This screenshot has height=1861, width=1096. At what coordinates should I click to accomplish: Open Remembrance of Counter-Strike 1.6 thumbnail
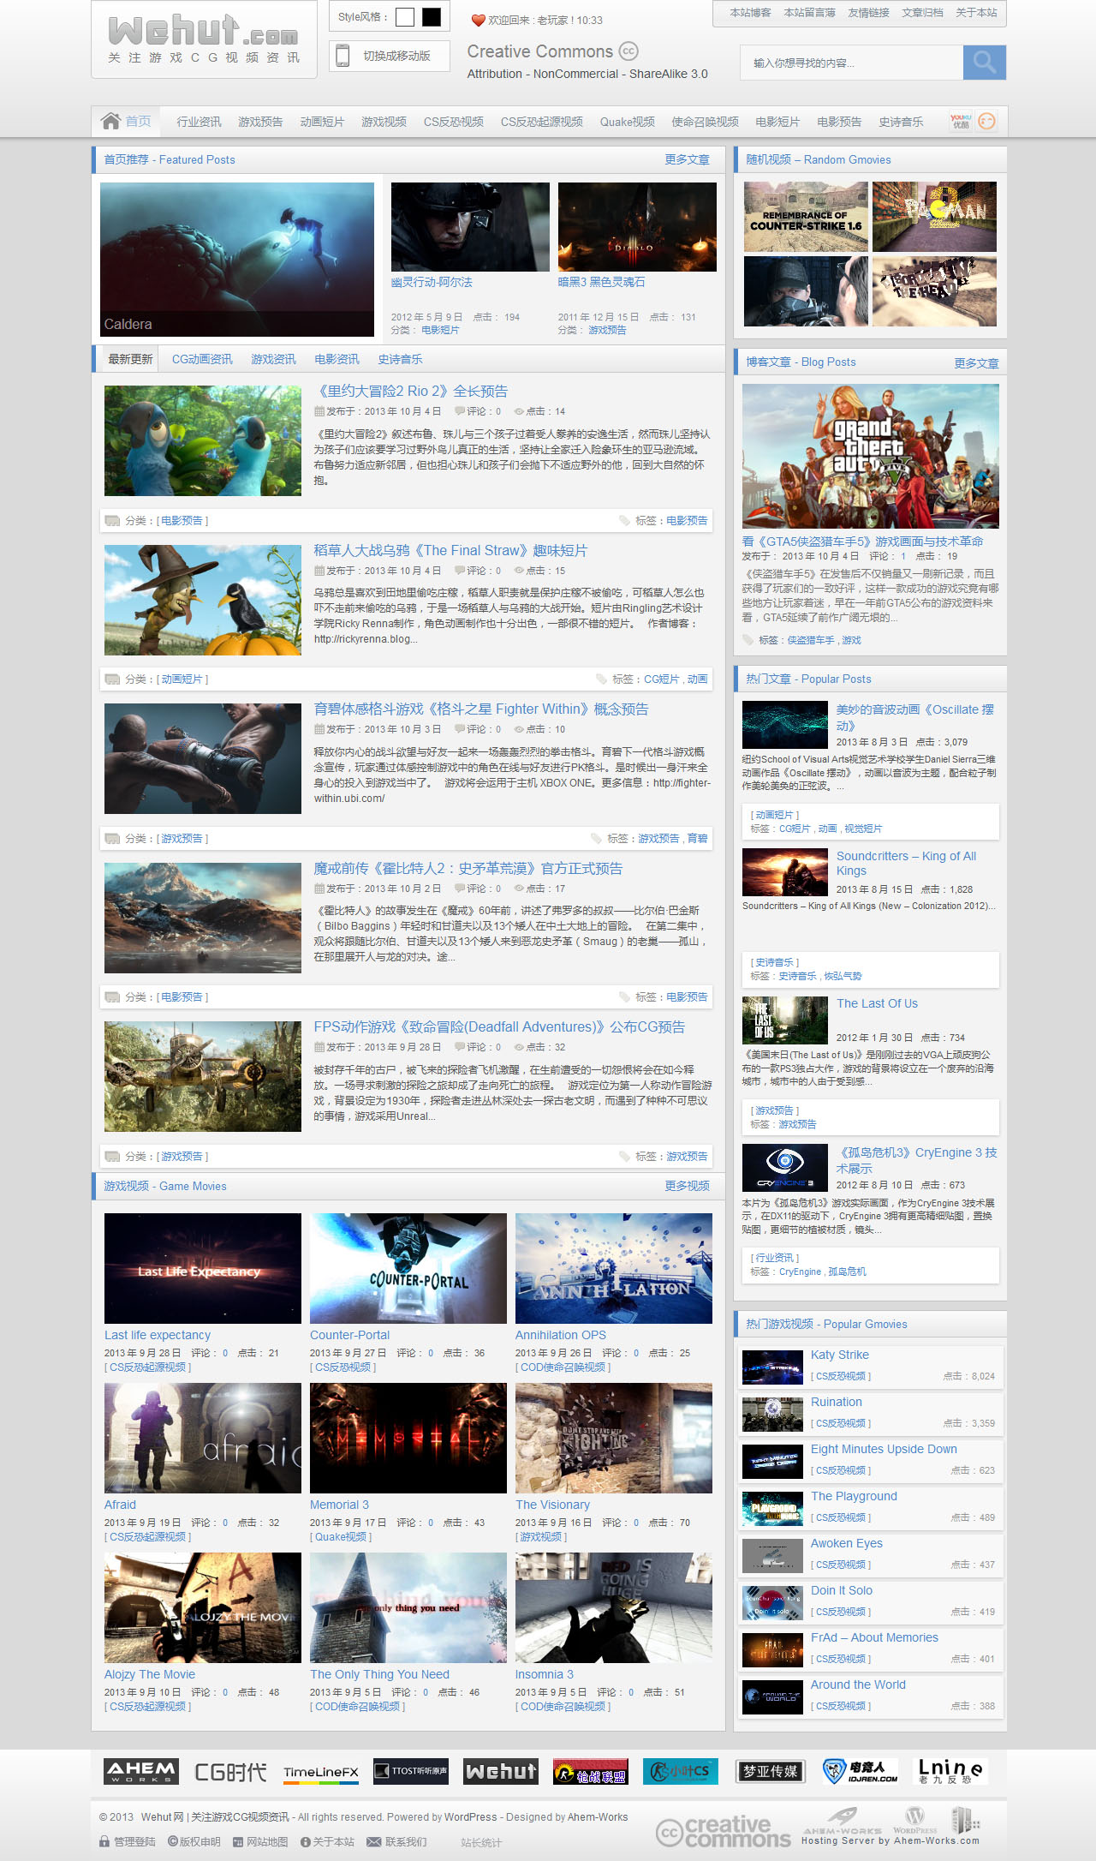pos(806,217)
